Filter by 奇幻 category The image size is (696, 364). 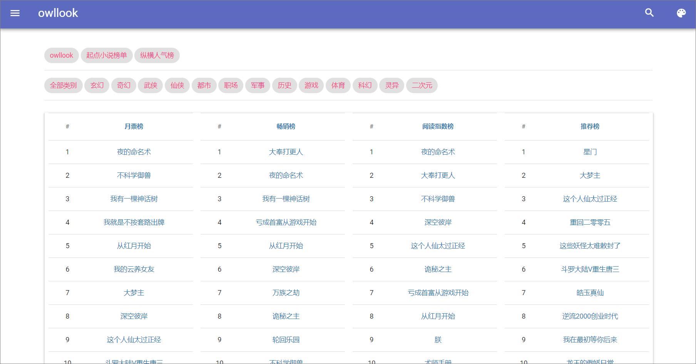[124, 85]
